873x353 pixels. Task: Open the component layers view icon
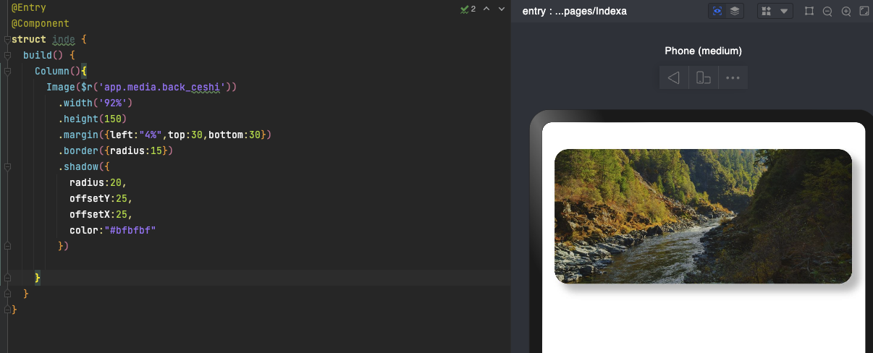point(735,11)
